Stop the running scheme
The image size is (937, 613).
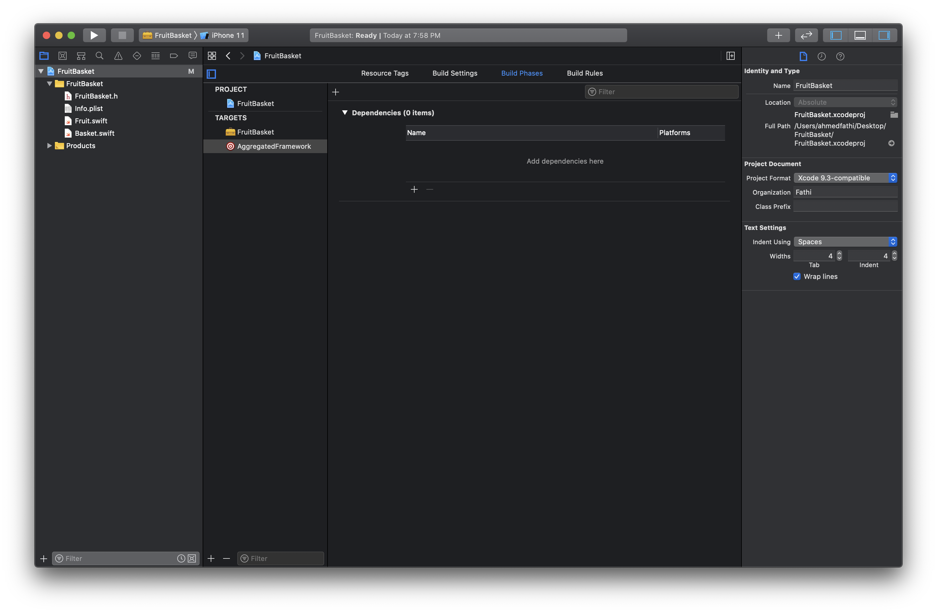pyautogui.click(x=122, y=35)
